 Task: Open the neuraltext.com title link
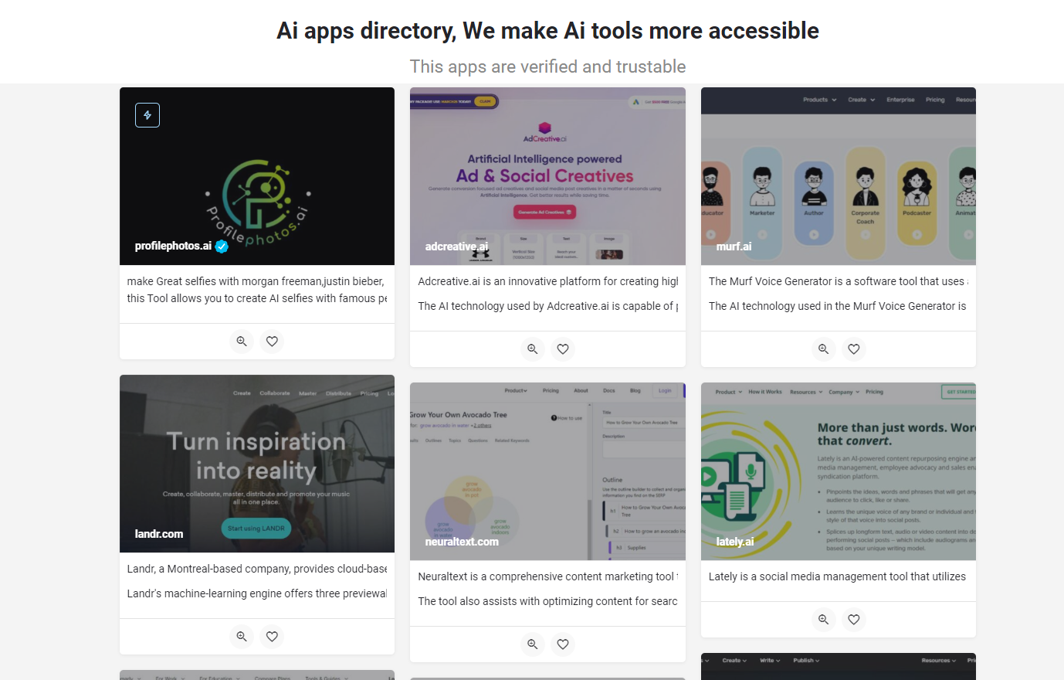462,542
